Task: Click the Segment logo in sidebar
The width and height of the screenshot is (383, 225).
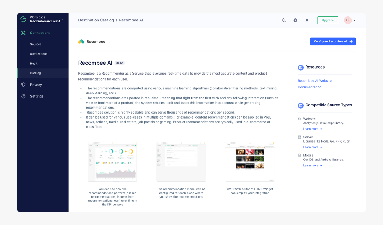Action: point(23,19)
